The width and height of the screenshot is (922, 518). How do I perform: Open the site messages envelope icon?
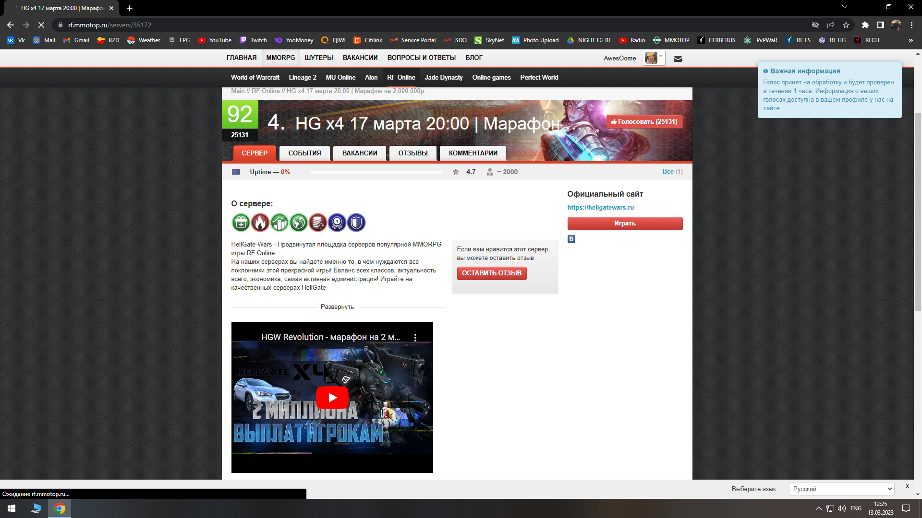click(x=678, y=59)
